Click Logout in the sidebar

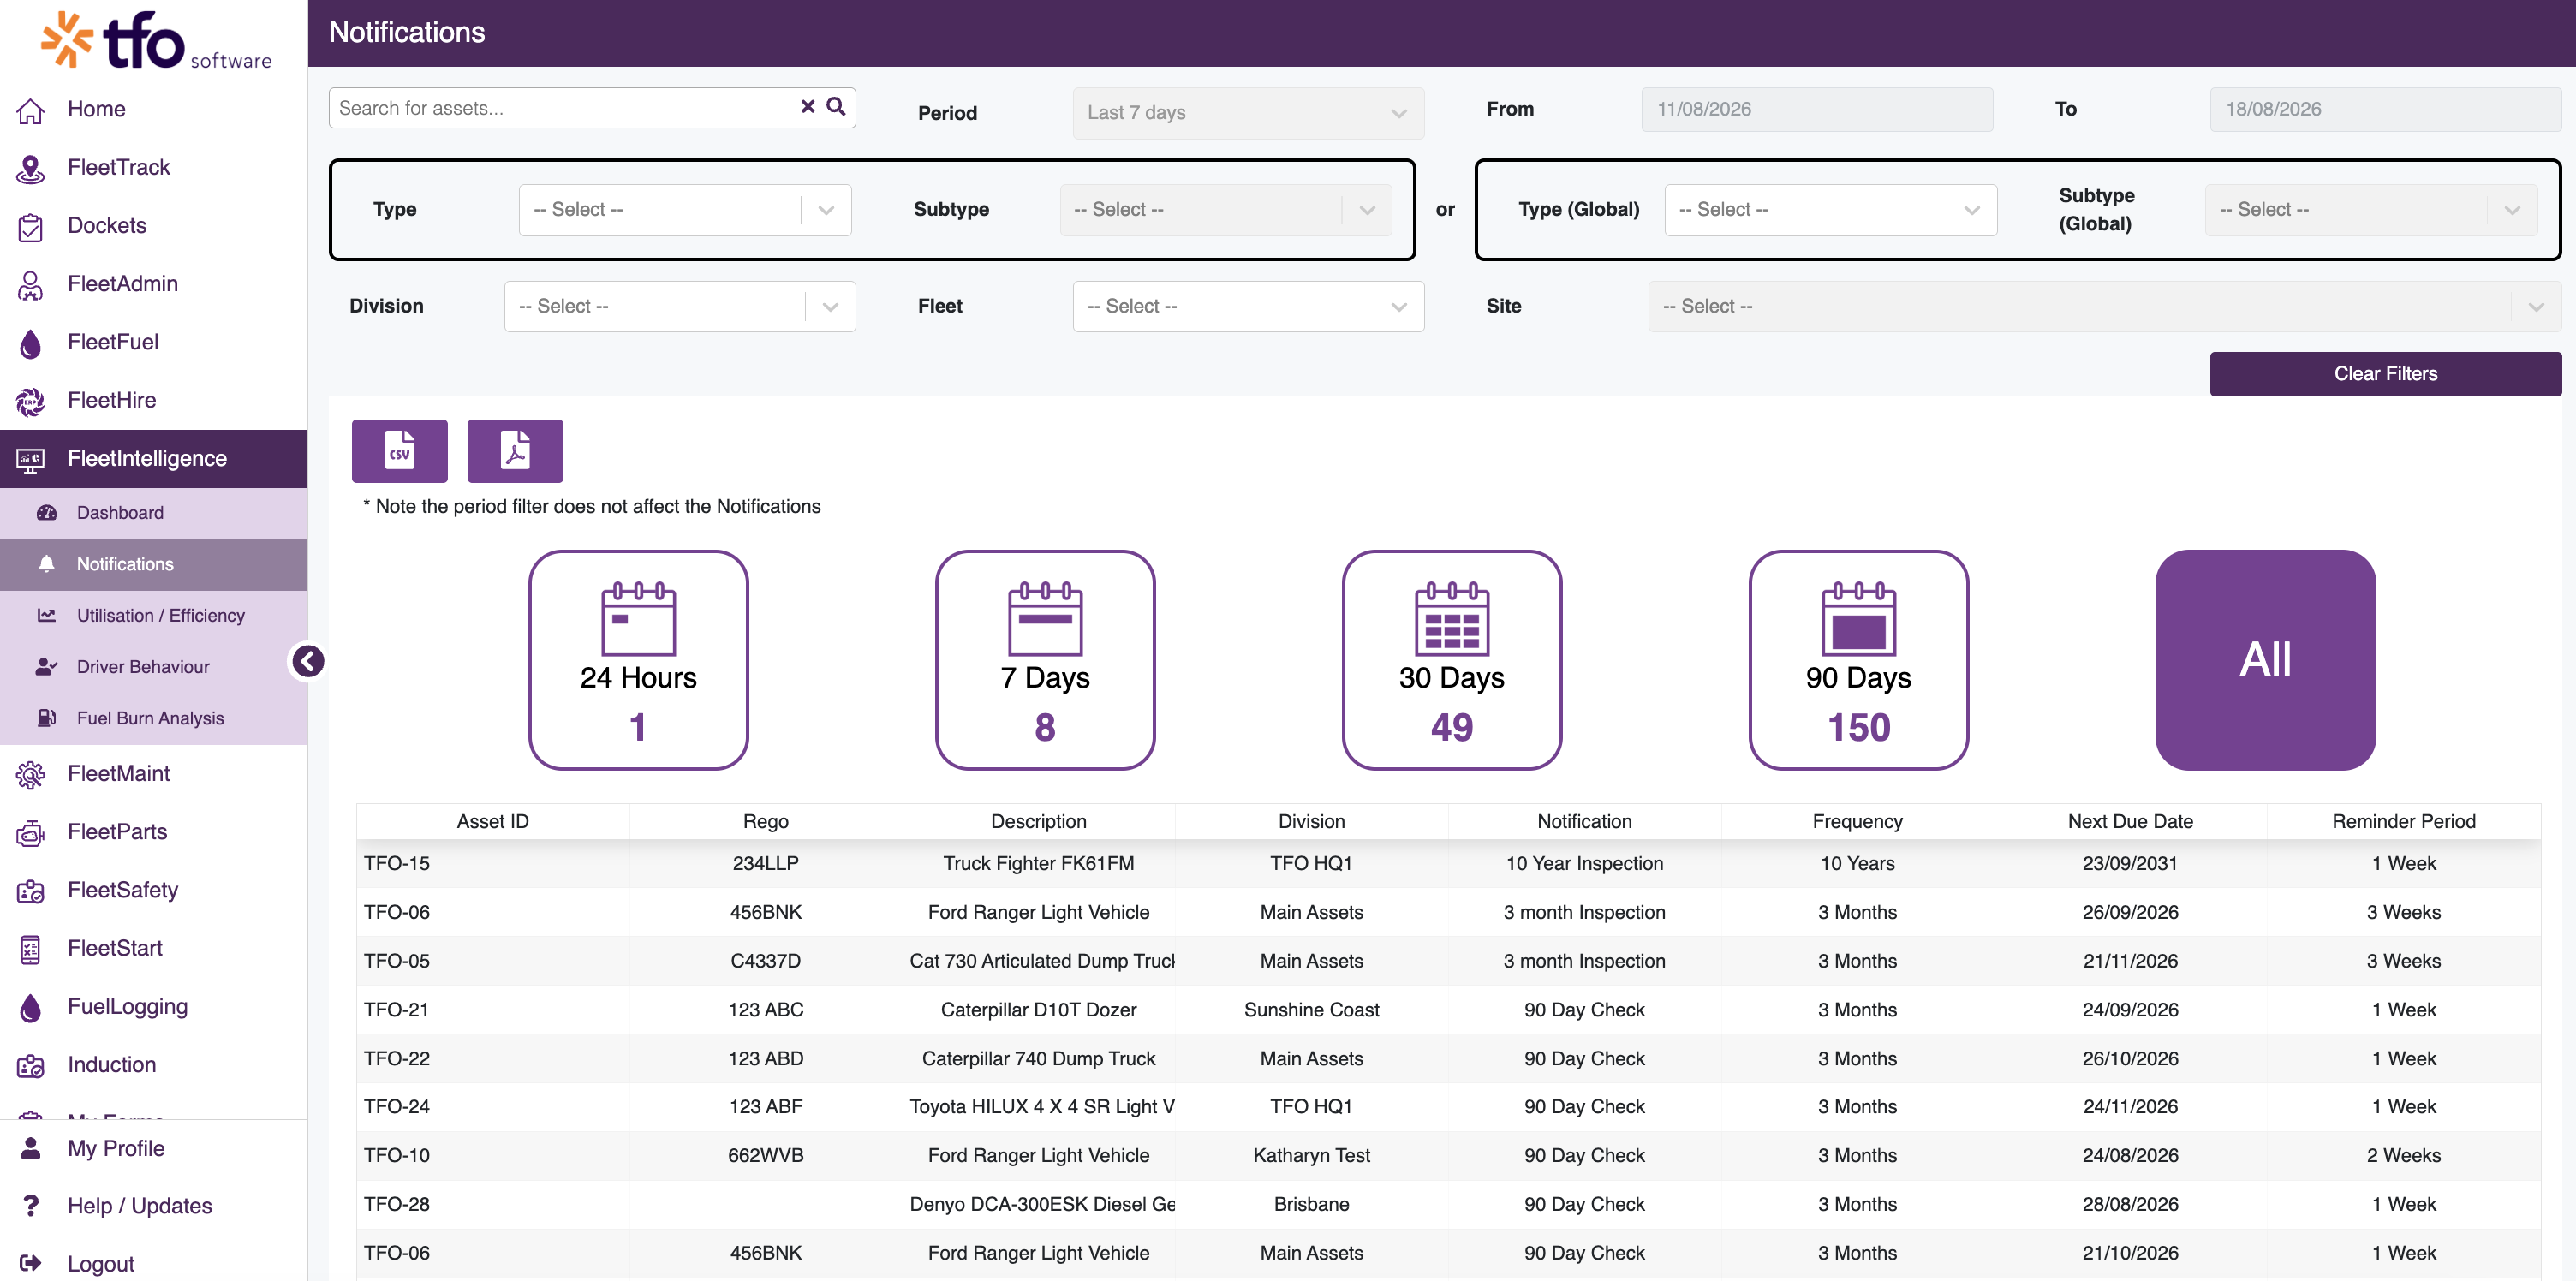coord(101,1263)
